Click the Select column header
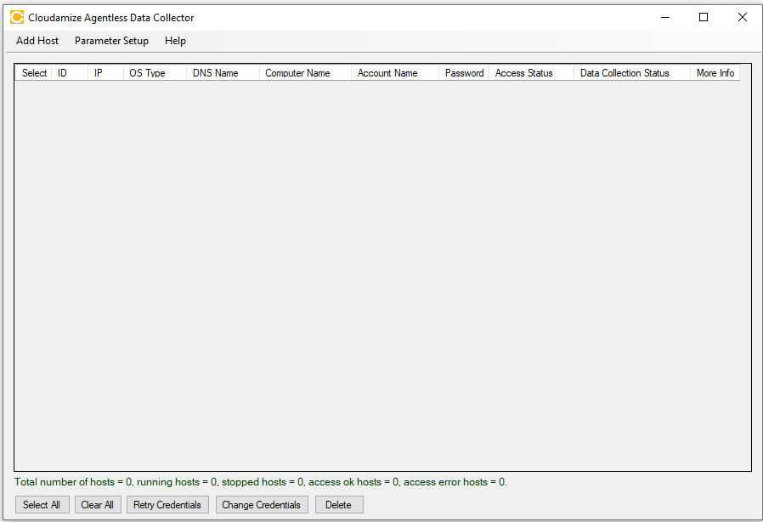This screenshot has height=522, width=763. 34,73
